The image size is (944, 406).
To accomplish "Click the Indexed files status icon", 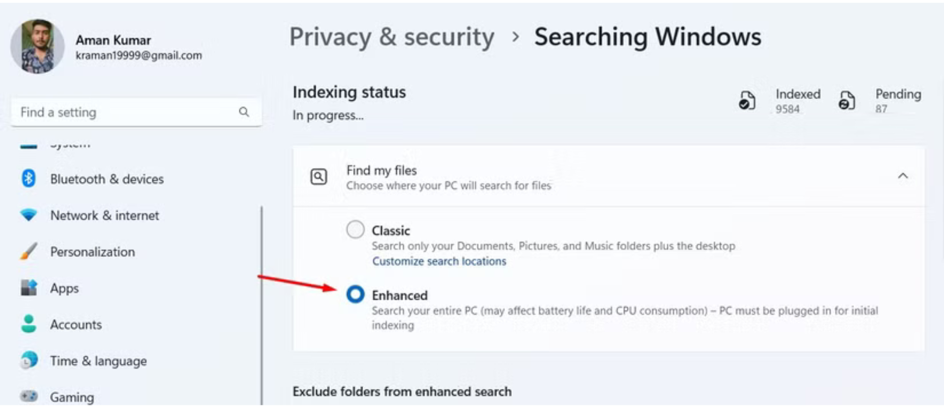I will (747, 100).
